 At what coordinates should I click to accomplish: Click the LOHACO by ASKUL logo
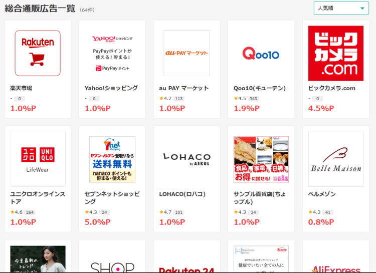[x=186, y=159]
